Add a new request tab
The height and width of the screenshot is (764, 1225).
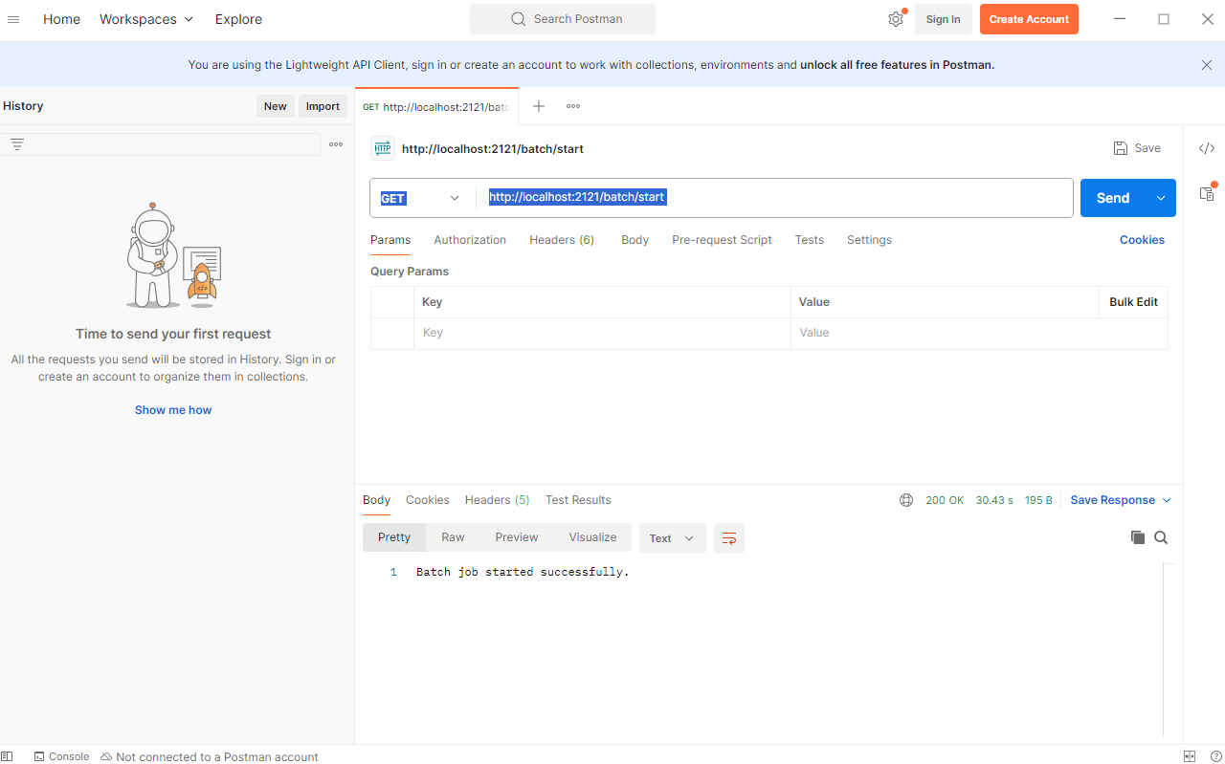click(x=539, y=106)
